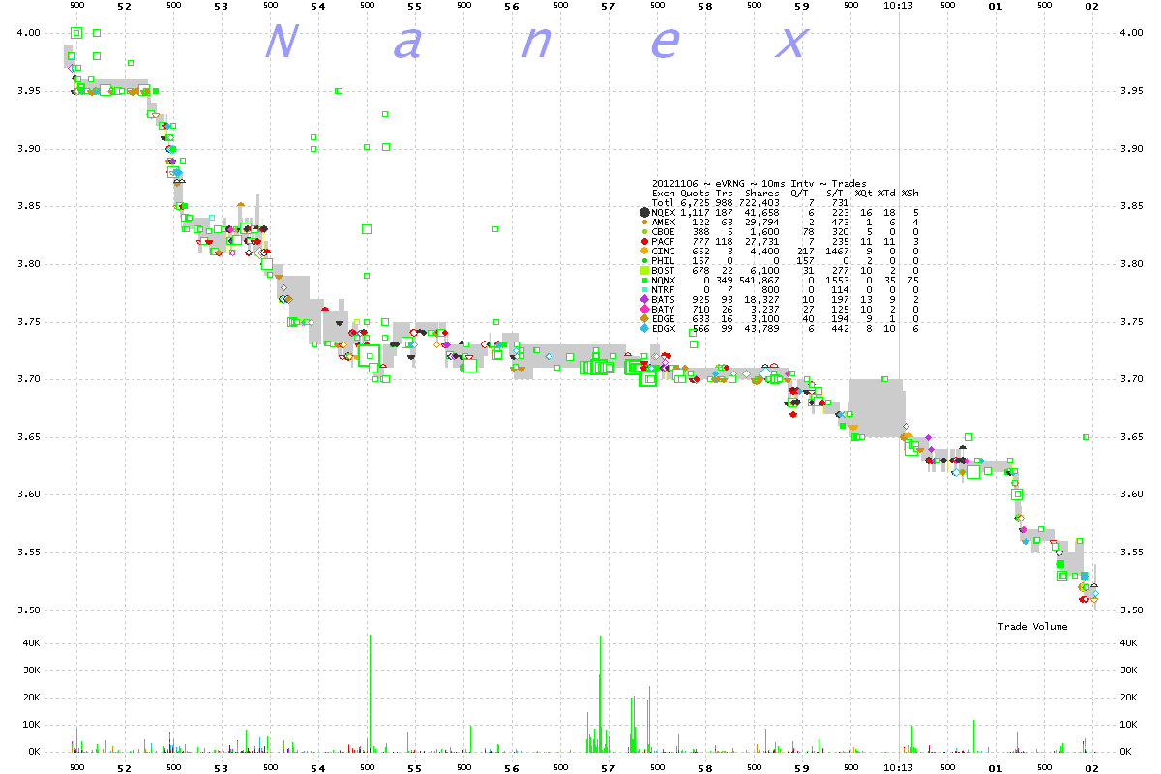The image size is (1161, 774).
Task: Click the 3.75 price label on left axis
Action: (x=28, y=322)
